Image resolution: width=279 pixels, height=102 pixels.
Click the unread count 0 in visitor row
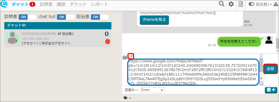pos(107,34)
